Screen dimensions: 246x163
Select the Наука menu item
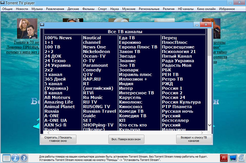click(114, 9)
